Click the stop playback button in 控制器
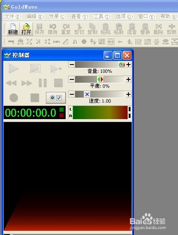The width and height of the screenshot is (178, 235). tap(58, 83)
